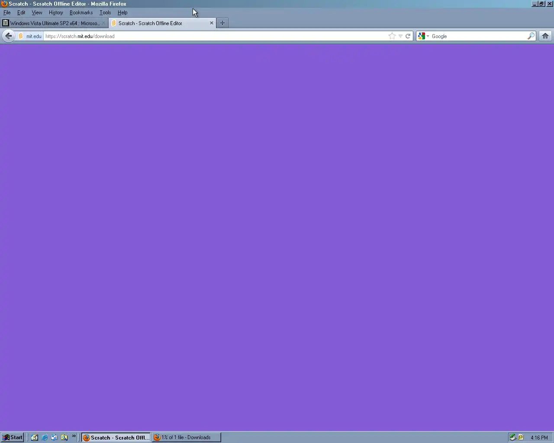Click the magnifier folder quick launch icon
The width and height of the screenshot is (554, 443).
64,437
